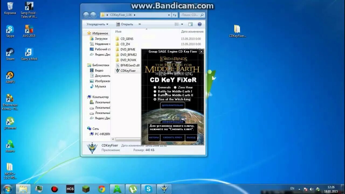Open the DVD_BFME folder
This screenshot has width=345, height=194.
(x=128, y=49)
